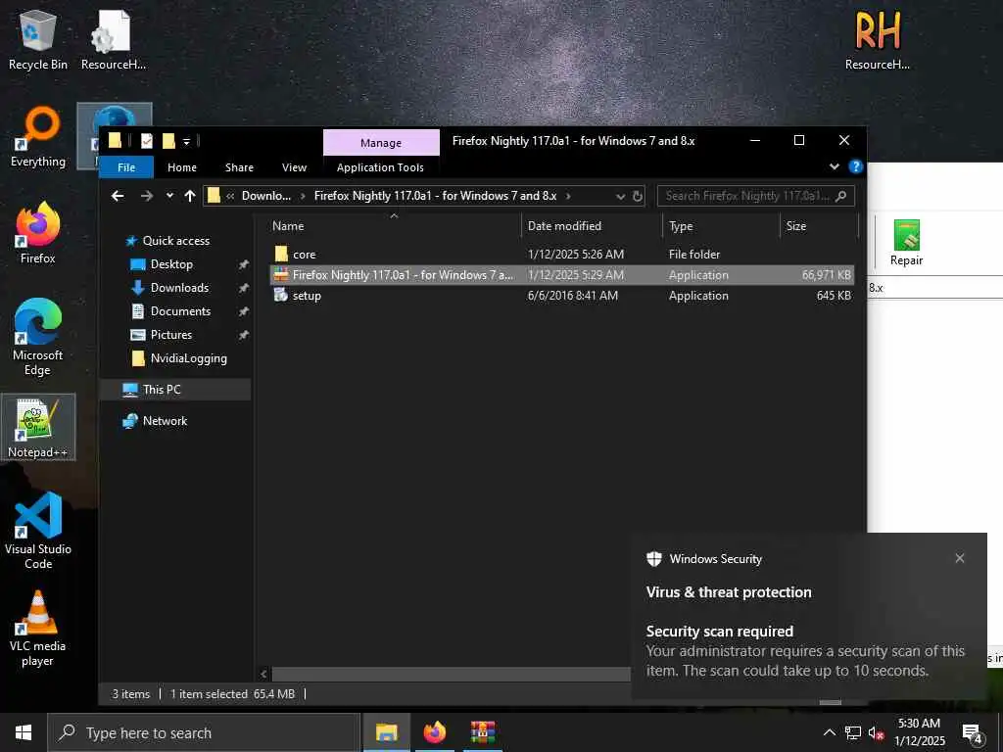
Task: Click the forward navigation arrow
Action: tap(147, 196)
